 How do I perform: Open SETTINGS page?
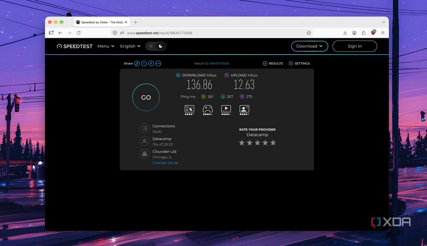pos(299,63)
